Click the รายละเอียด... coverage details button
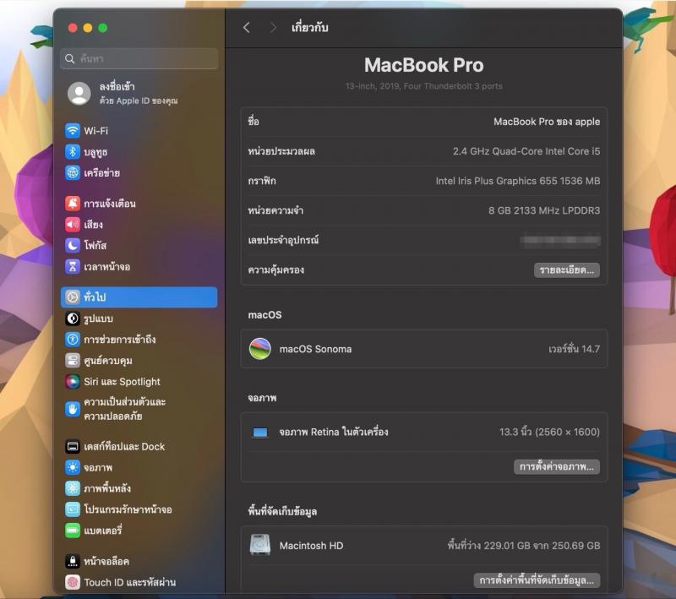Screen dimensions: 676x599 (x=566, y=270)
